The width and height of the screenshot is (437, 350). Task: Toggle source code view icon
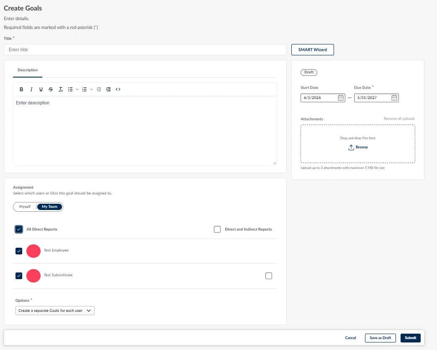point(118,89)
